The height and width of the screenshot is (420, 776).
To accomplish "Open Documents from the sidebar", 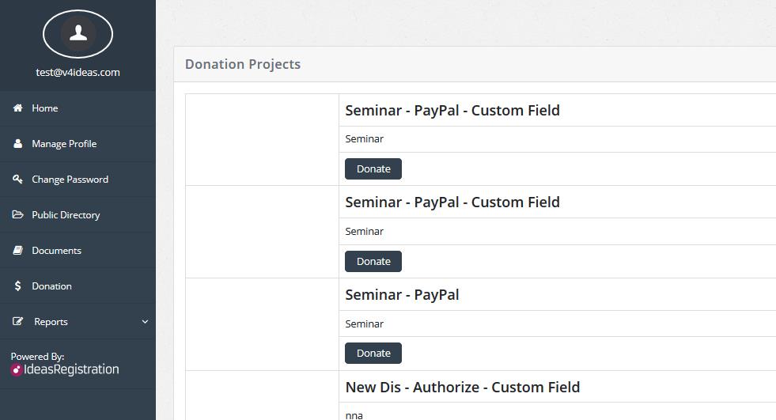I will coord(56,251).
